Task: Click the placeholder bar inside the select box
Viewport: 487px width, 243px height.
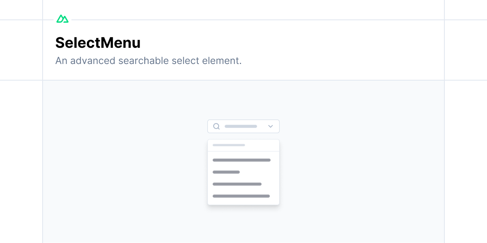Action: click(241, 126)
